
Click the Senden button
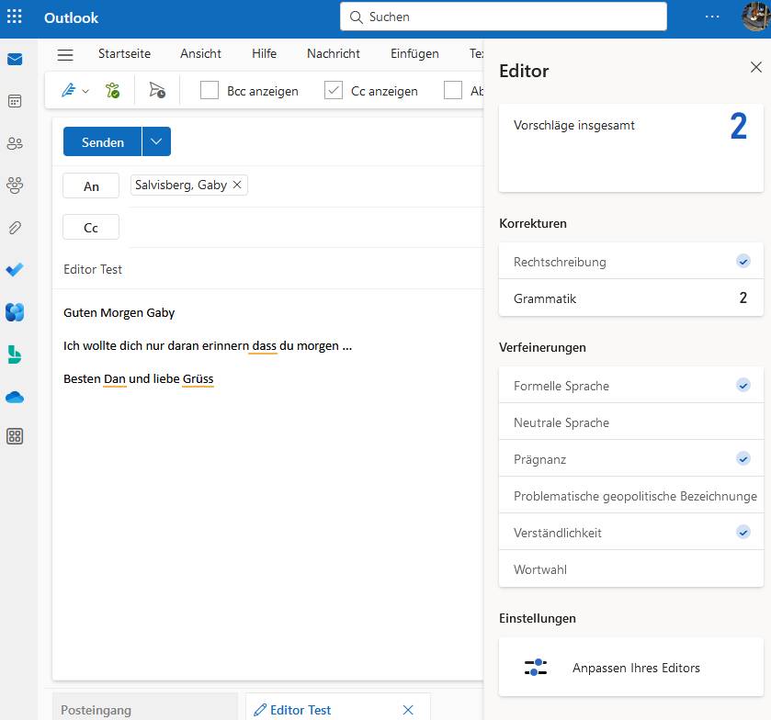point(102,141)
